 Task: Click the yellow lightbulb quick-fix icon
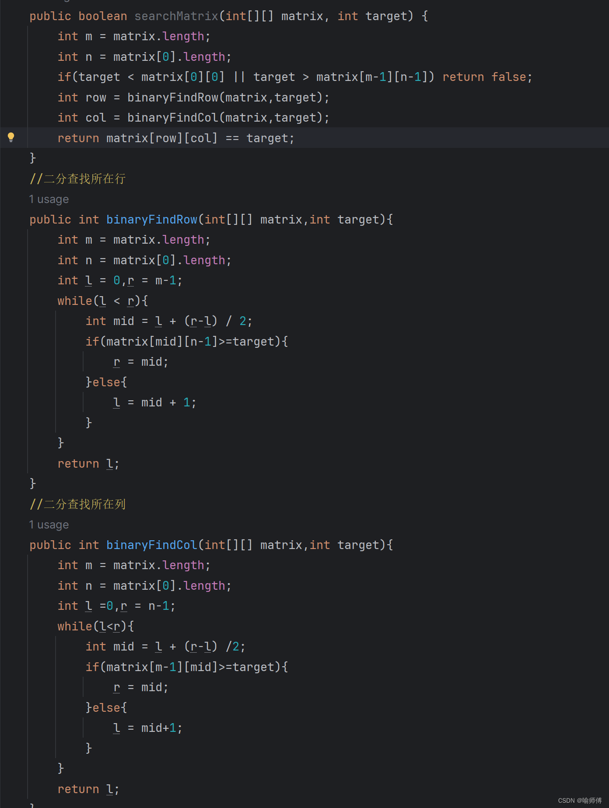[11, 137]
